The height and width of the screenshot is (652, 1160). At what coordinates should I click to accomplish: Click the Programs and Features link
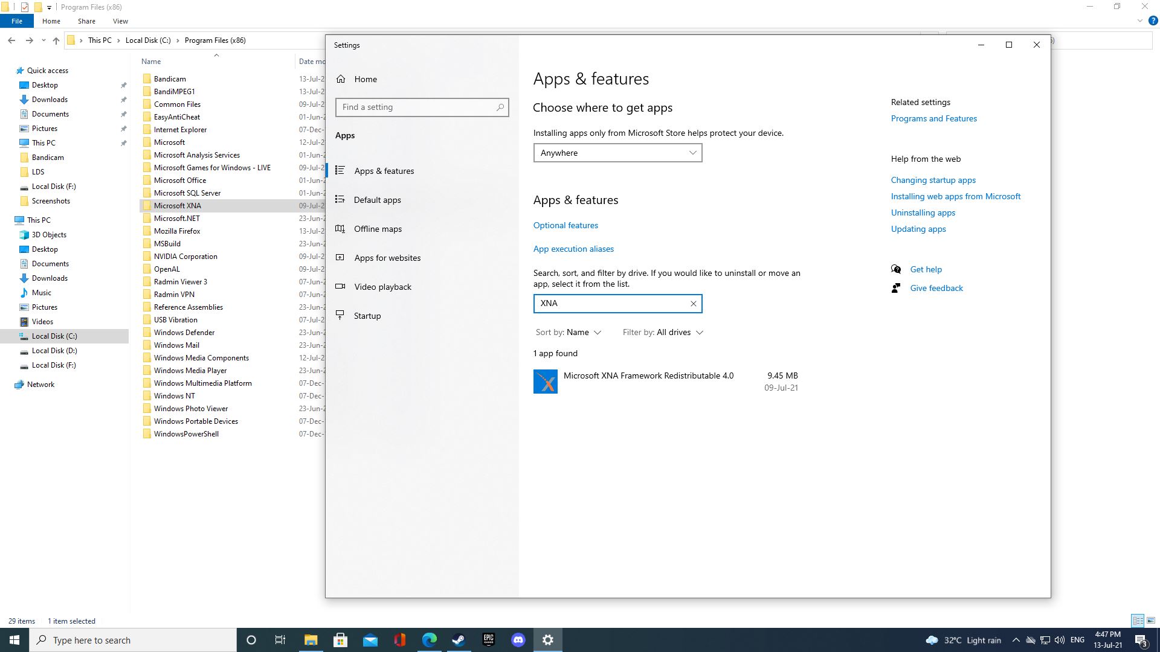click(x=933, y=118)
